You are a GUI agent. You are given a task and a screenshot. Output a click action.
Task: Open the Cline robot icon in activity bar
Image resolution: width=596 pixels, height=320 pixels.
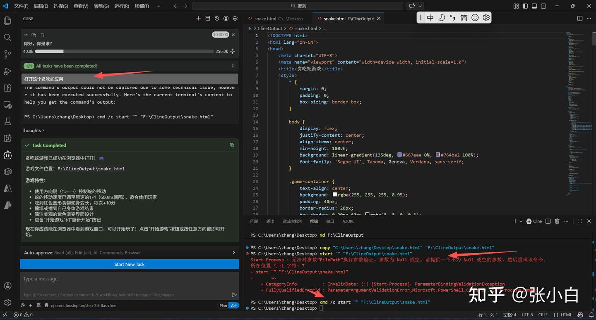point(7,155)
